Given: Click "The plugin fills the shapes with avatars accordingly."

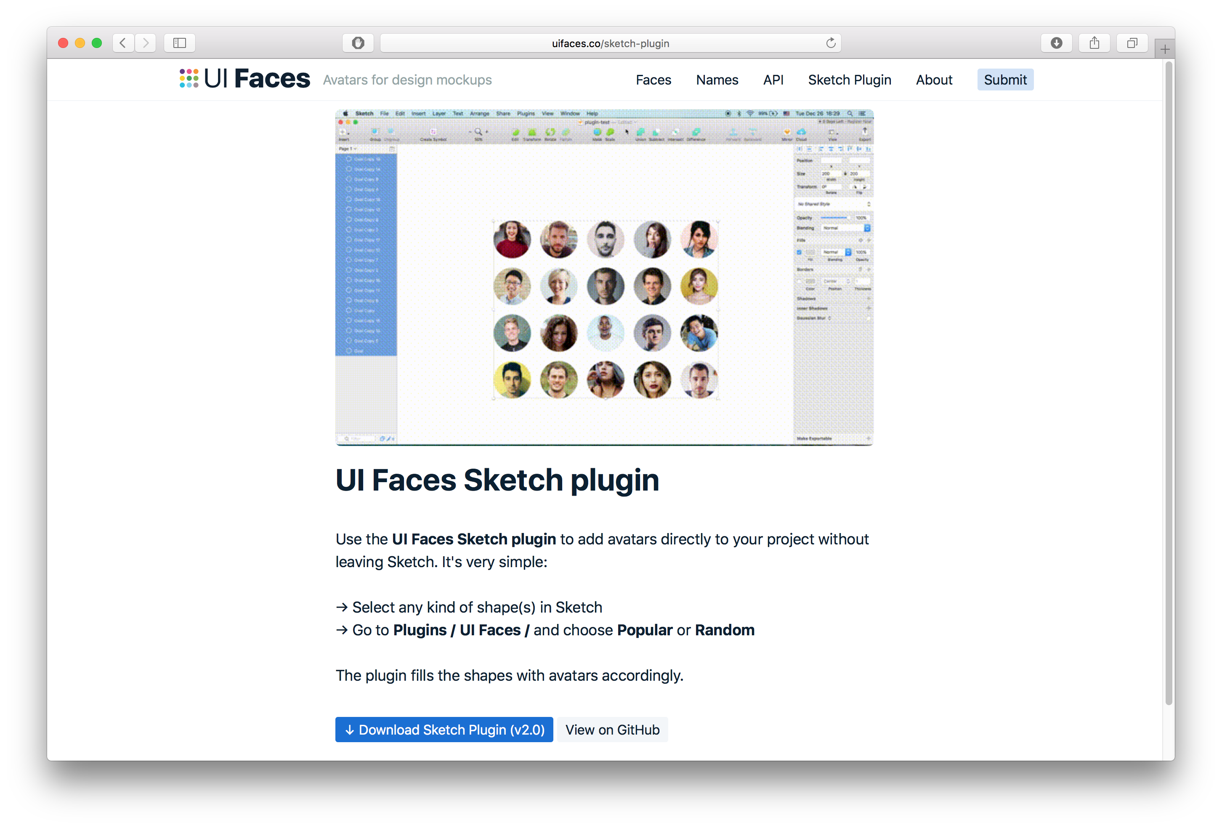Looking at the screenshot, I should [x=509, y=676].
